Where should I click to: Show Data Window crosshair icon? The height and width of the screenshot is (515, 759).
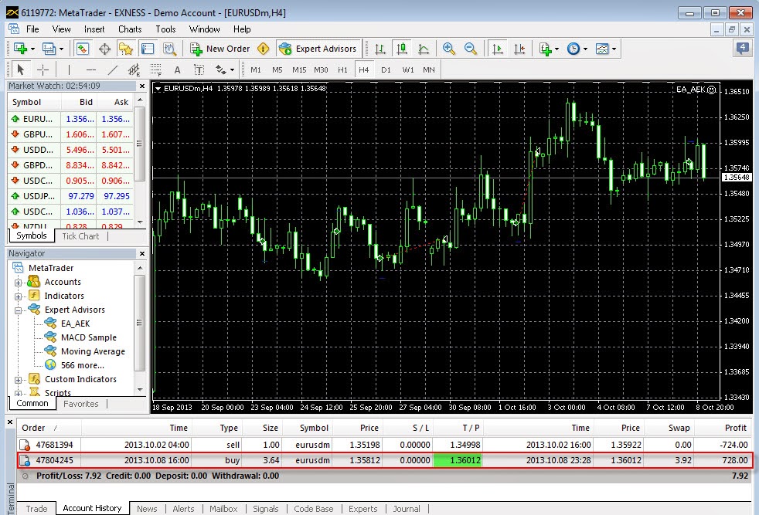click(104, 49)
